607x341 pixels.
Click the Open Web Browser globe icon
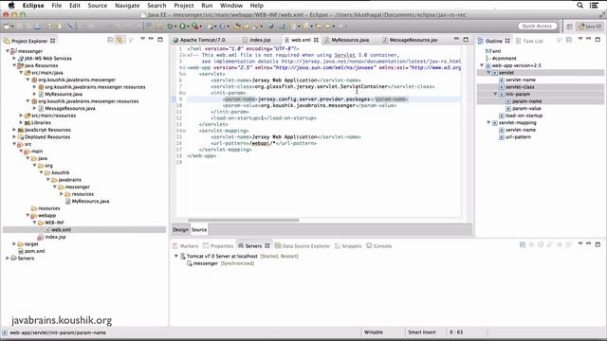click(270, 27)
